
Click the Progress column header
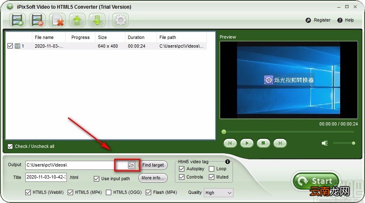80,37
